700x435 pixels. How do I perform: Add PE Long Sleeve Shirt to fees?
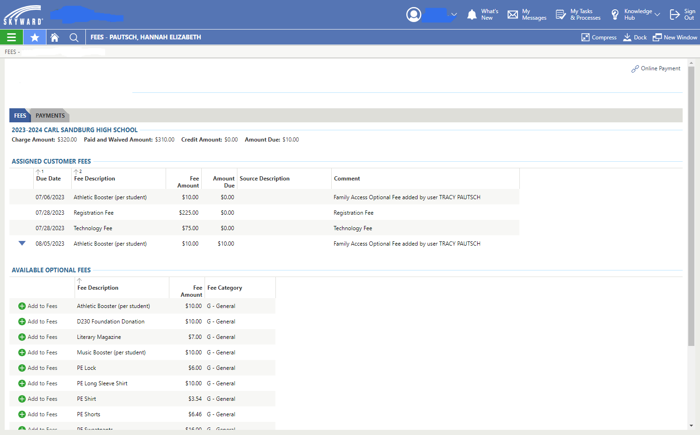pyautogui.click(x=38, y=383)
